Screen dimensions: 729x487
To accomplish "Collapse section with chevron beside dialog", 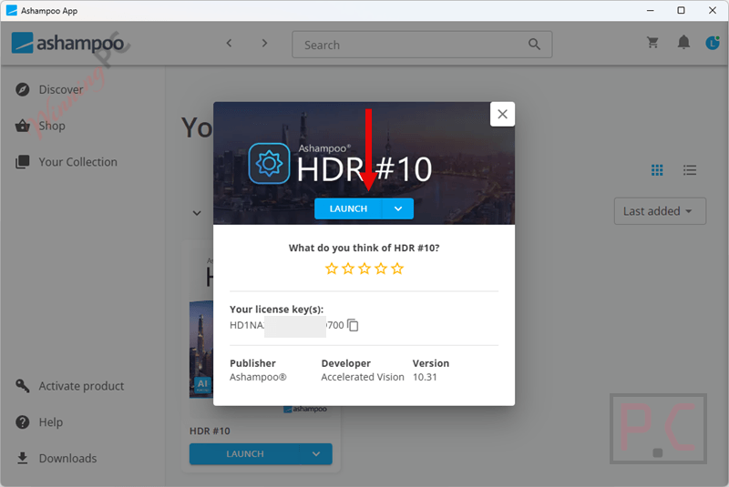I will [x=197, y=213].
